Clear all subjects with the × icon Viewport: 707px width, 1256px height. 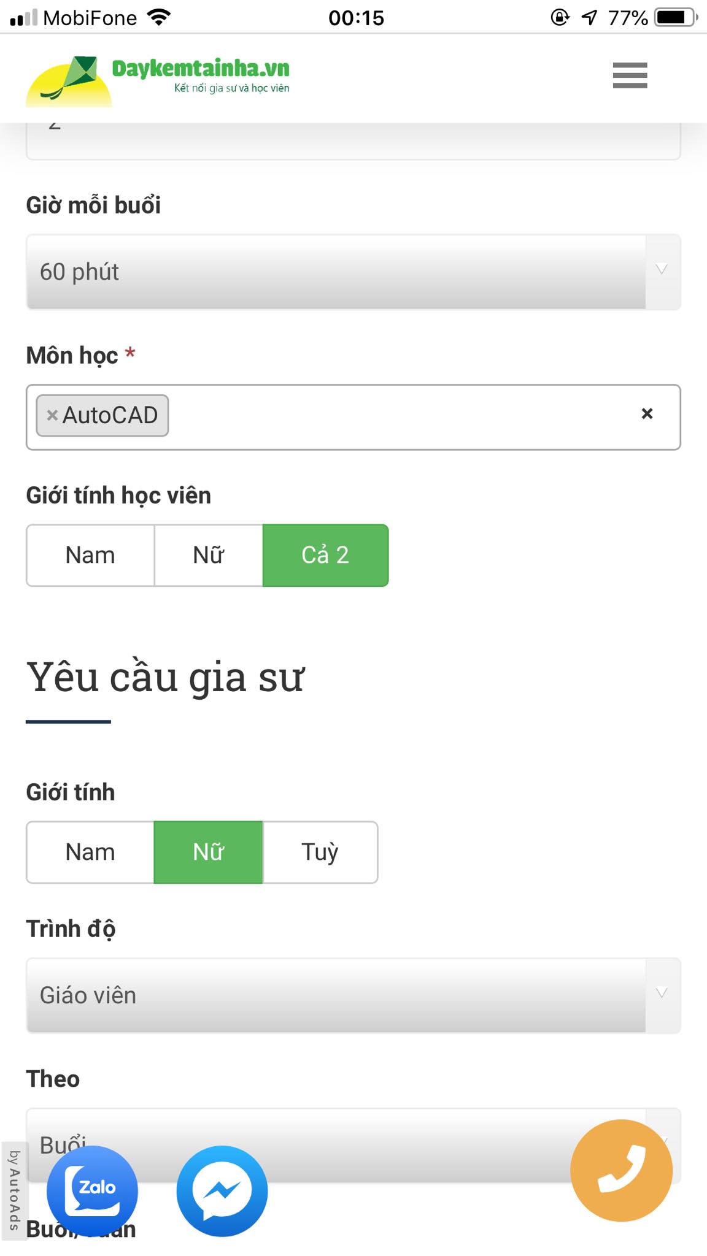[x=646, y=415]
